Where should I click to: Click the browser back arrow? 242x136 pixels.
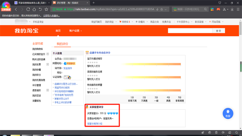tap(16, 9)
